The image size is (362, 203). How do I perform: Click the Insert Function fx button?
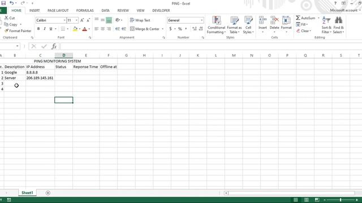[54, 46]
